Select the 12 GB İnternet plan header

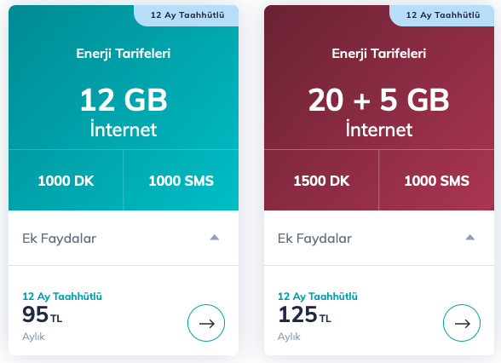point(124,112)
